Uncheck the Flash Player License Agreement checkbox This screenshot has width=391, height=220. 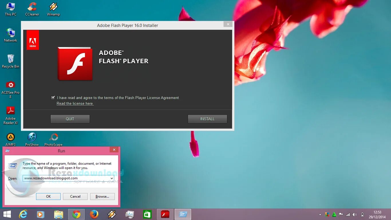(53, 98)
